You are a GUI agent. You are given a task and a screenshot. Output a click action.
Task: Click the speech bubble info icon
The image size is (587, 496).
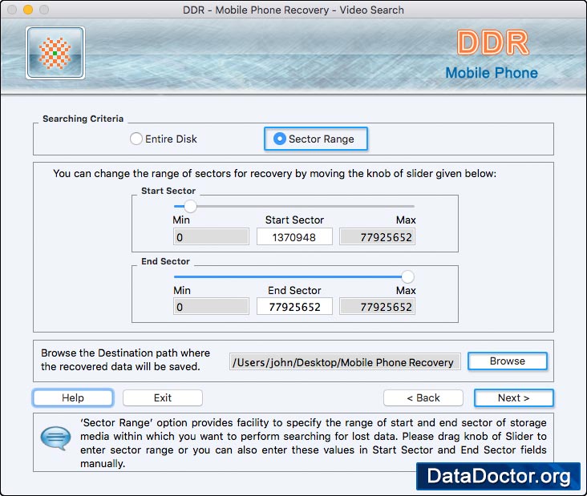tap(55, 438)
